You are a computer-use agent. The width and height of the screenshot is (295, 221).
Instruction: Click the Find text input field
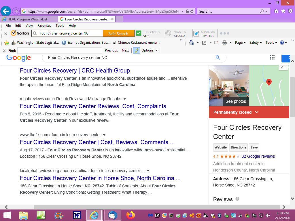click(60, 51)
